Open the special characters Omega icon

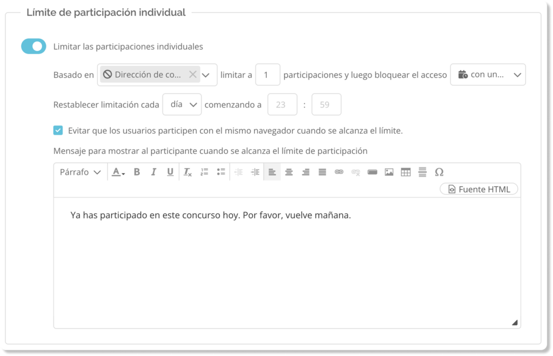click(x=439, y=172)
